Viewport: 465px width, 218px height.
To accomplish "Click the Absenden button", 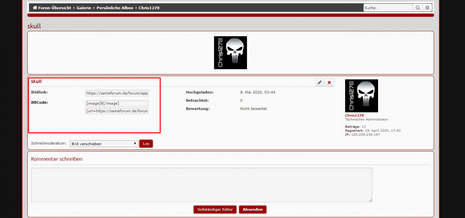I will (252, 210).
